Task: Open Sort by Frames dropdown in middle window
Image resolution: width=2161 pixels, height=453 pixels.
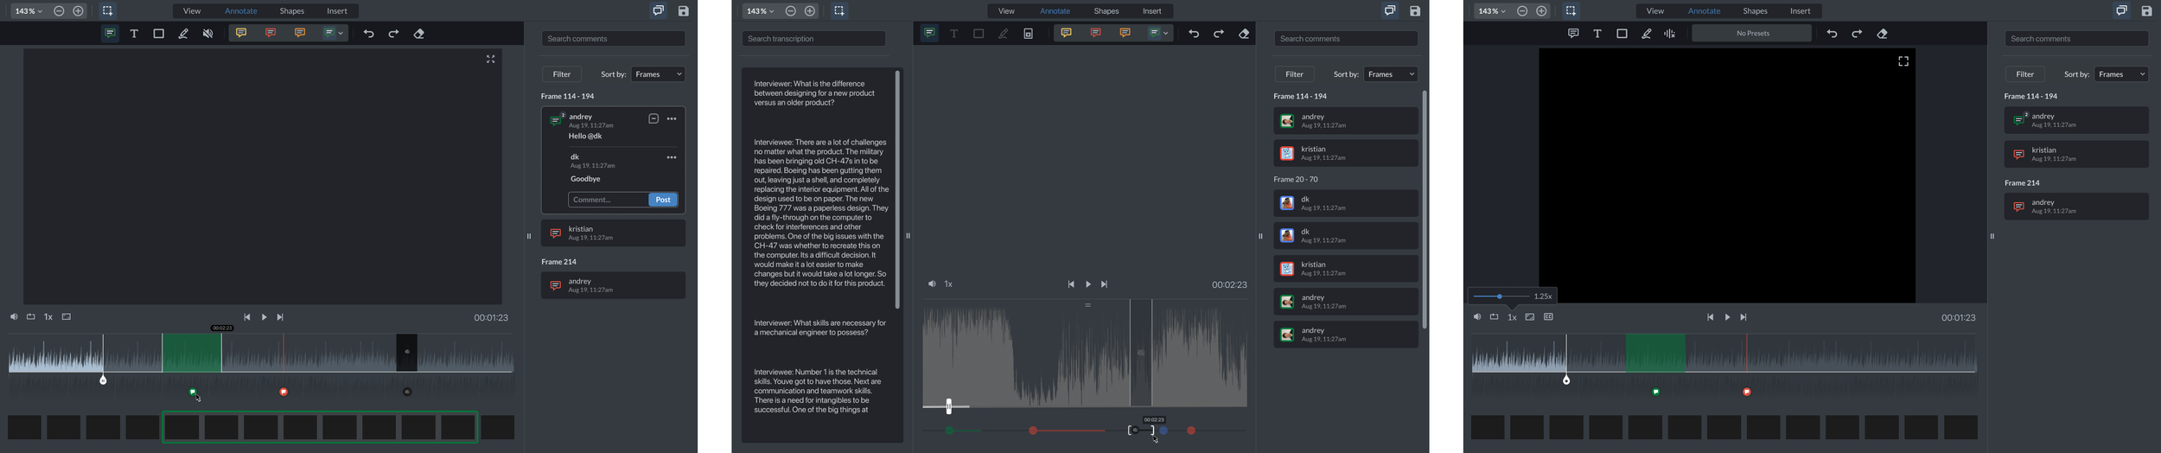Action: tap(1391, 74)
